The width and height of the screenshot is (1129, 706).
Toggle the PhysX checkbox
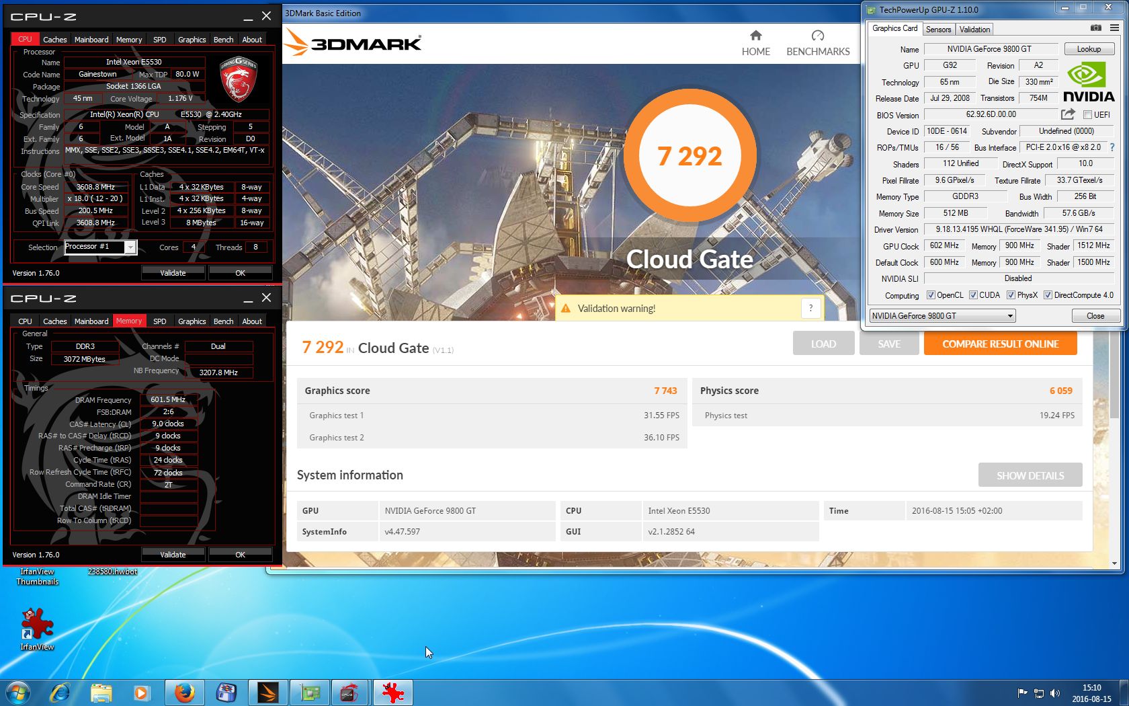point(1011,295)
